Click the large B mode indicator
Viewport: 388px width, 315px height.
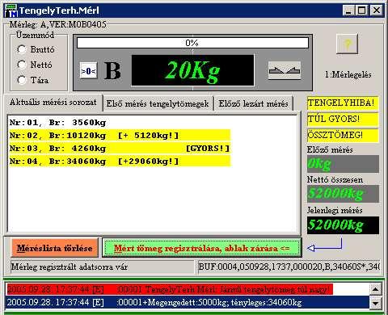(x=112, y=71)
